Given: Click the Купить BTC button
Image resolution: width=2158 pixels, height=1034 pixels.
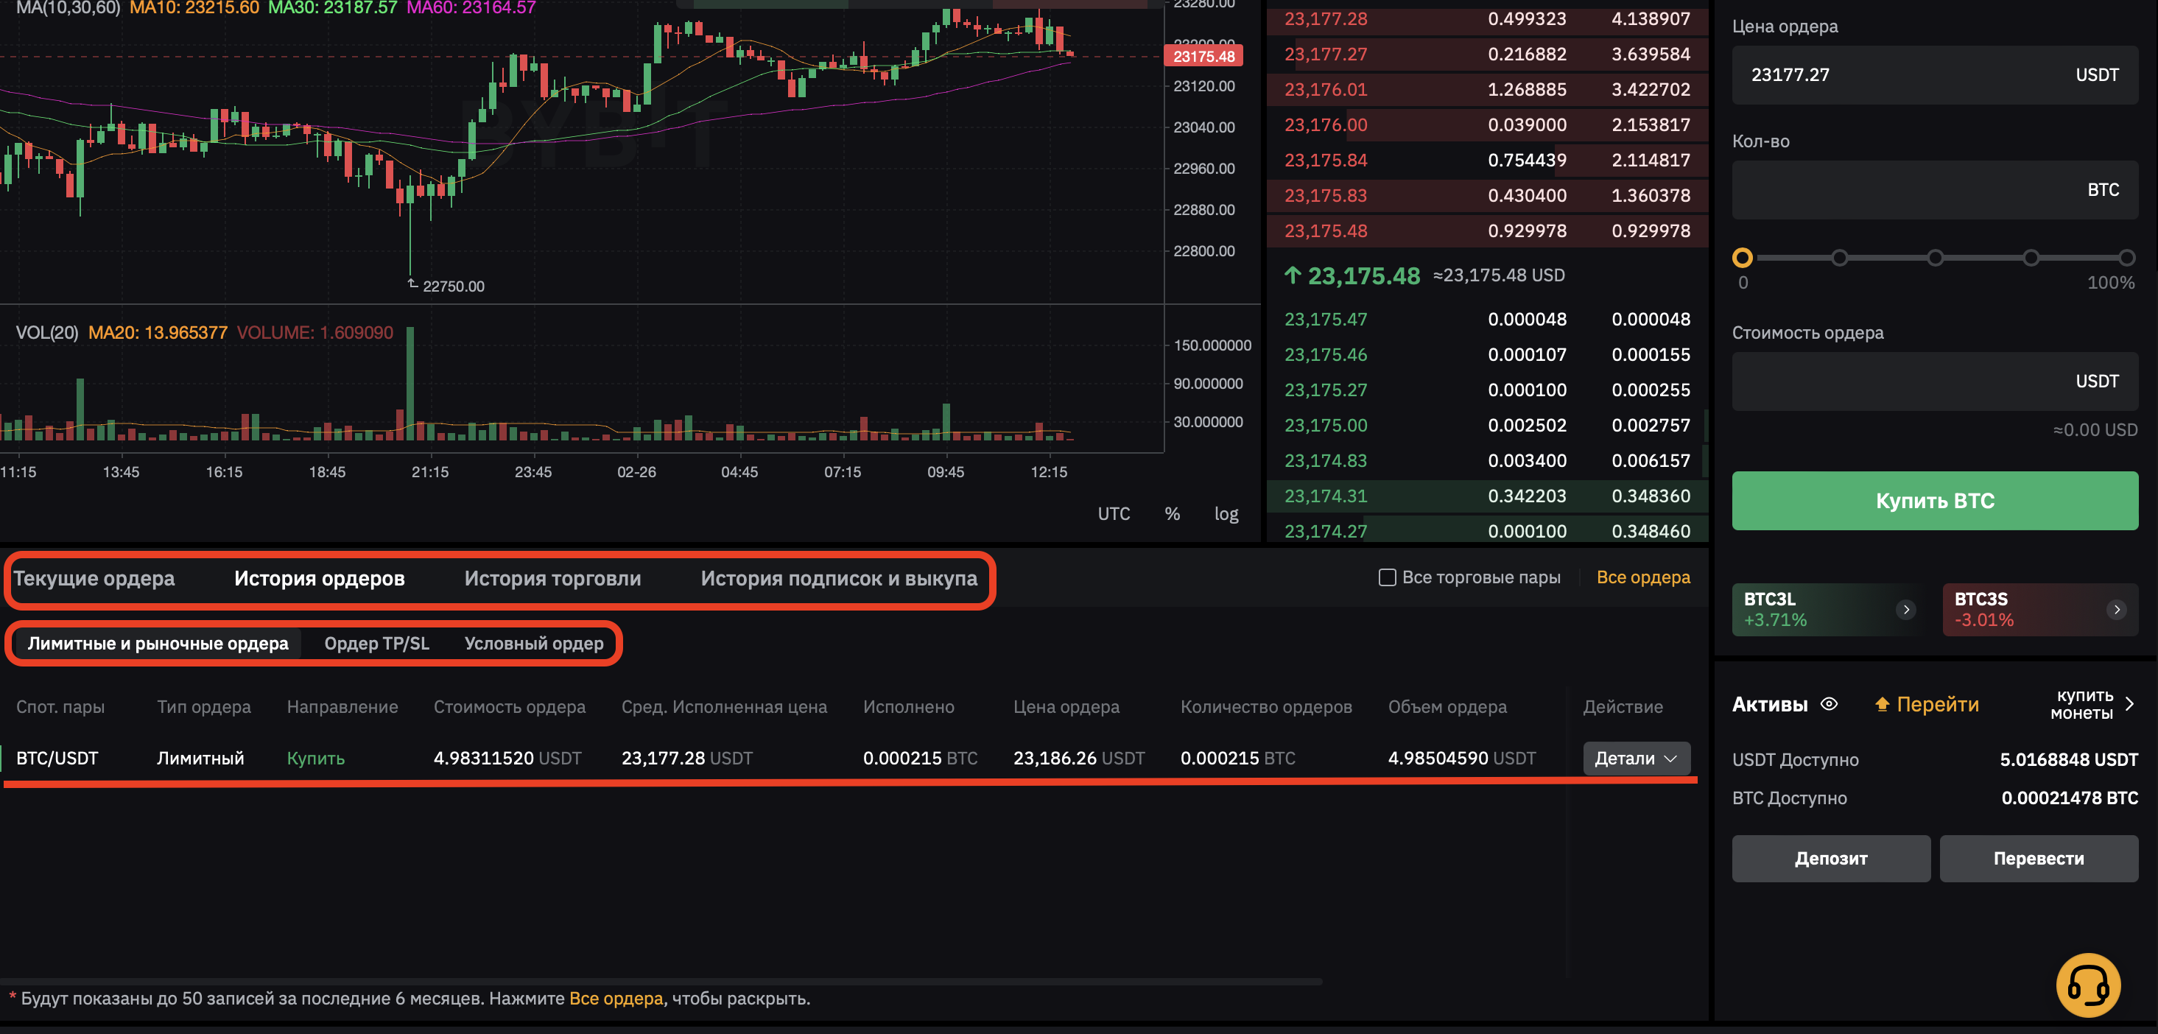Looking at the screenshot, I should point(1934,501).
